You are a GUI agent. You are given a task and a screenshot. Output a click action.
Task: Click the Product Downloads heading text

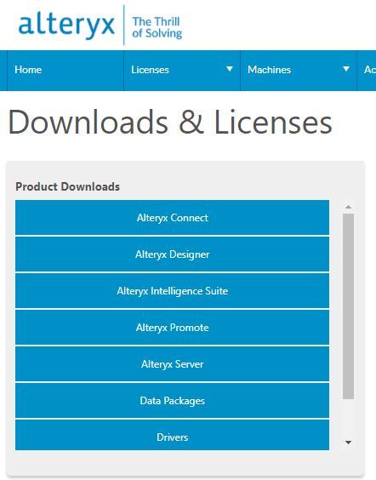click(67, 186)
